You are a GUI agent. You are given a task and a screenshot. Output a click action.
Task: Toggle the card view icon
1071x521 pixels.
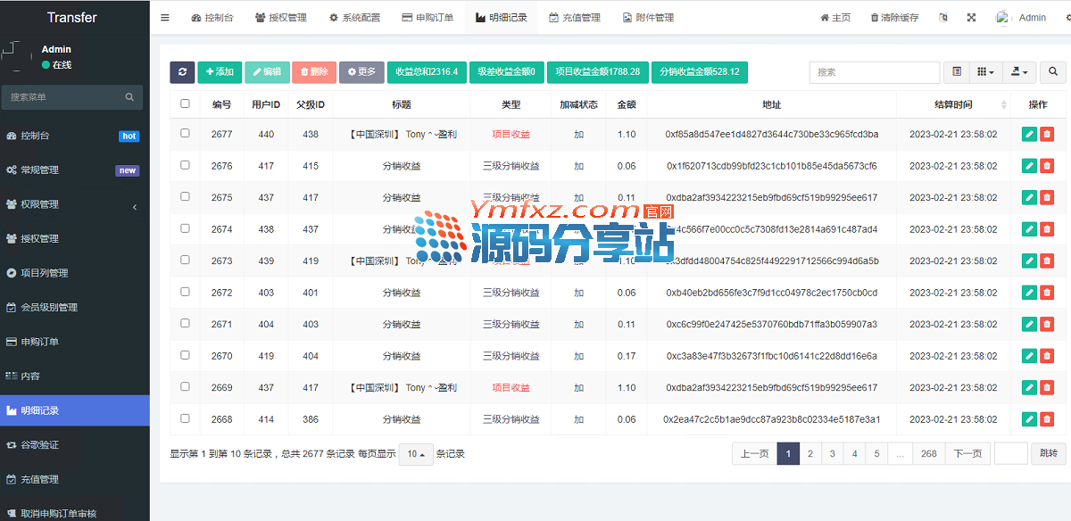[957, 72]
